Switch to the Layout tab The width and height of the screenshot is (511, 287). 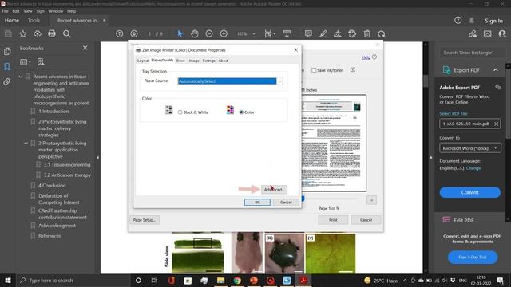tap(143, 61)
